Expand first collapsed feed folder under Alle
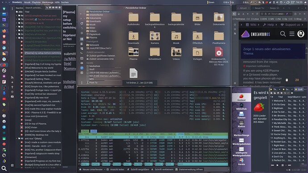 tap(17, 16)
